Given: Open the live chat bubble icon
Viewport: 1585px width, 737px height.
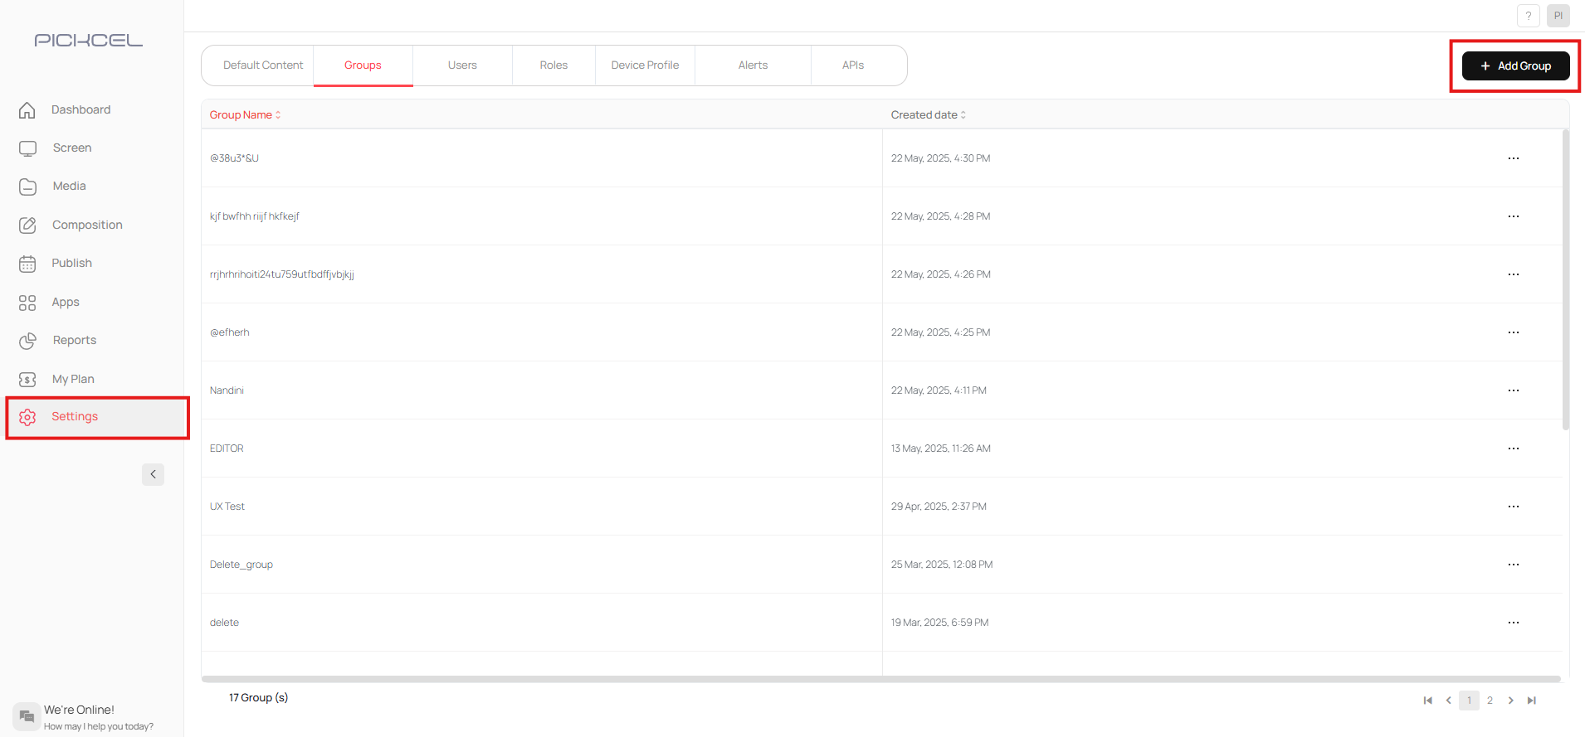Looking at the screenshot, I should (x=27, y=715).
